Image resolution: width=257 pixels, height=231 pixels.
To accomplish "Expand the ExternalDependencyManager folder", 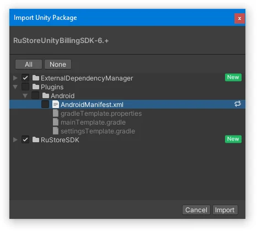I will tap(15, 78).
